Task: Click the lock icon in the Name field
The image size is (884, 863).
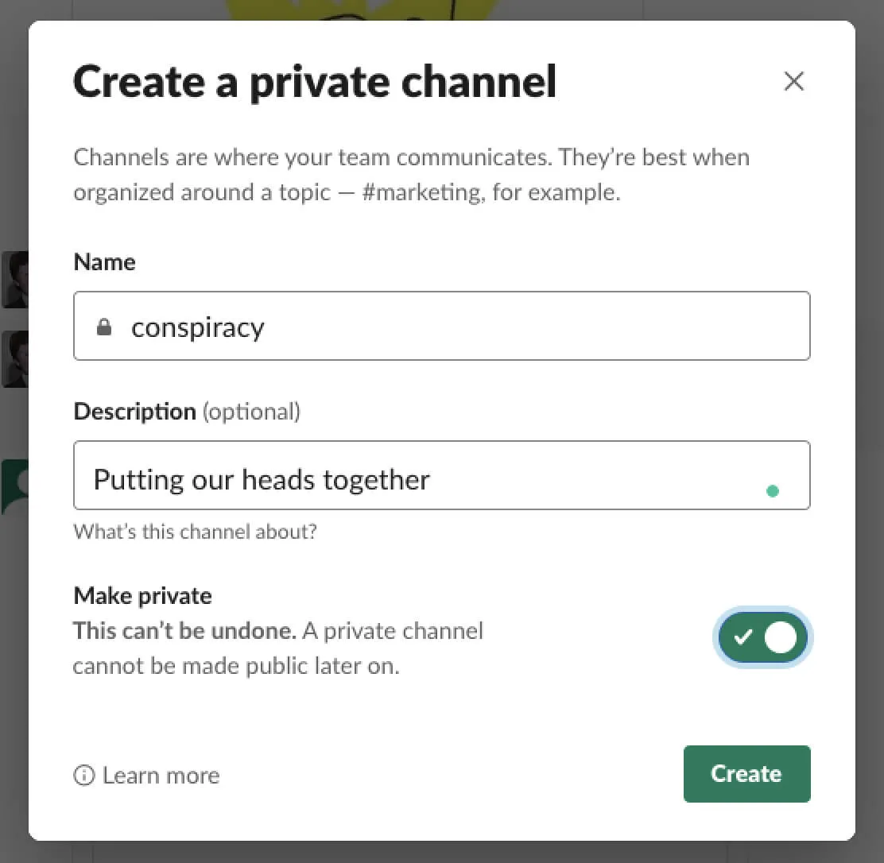Action: coord(104,326)
